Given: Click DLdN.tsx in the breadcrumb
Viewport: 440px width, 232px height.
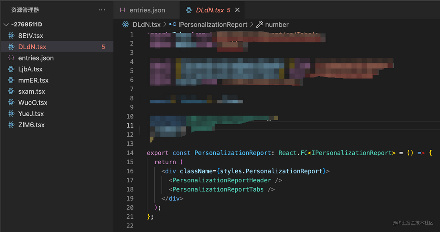Looking at the screenshot, I should [x=147, y=25].
